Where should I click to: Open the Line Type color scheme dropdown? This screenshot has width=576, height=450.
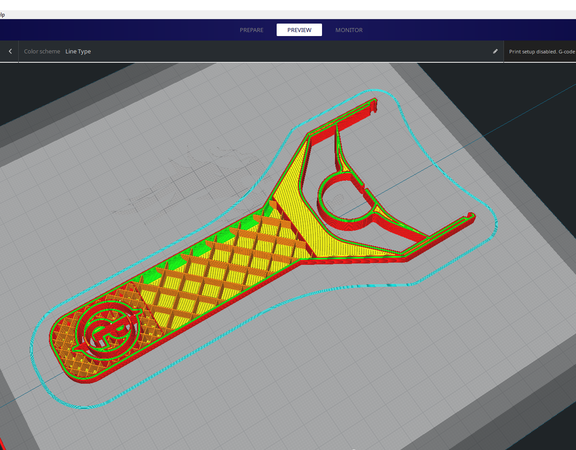click(78, 52)
